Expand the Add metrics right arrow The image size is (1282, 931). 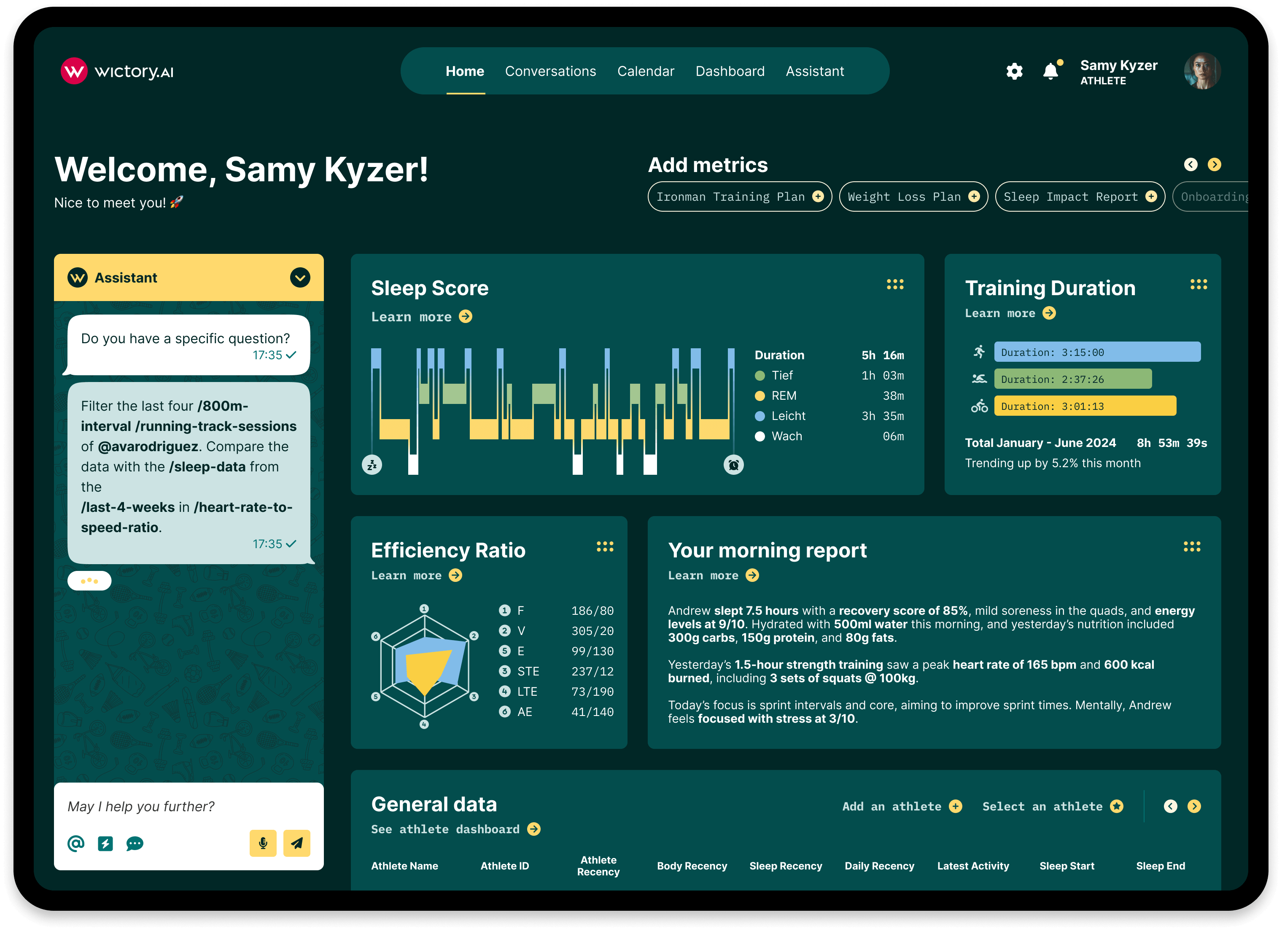click(x=1215, y=164)
